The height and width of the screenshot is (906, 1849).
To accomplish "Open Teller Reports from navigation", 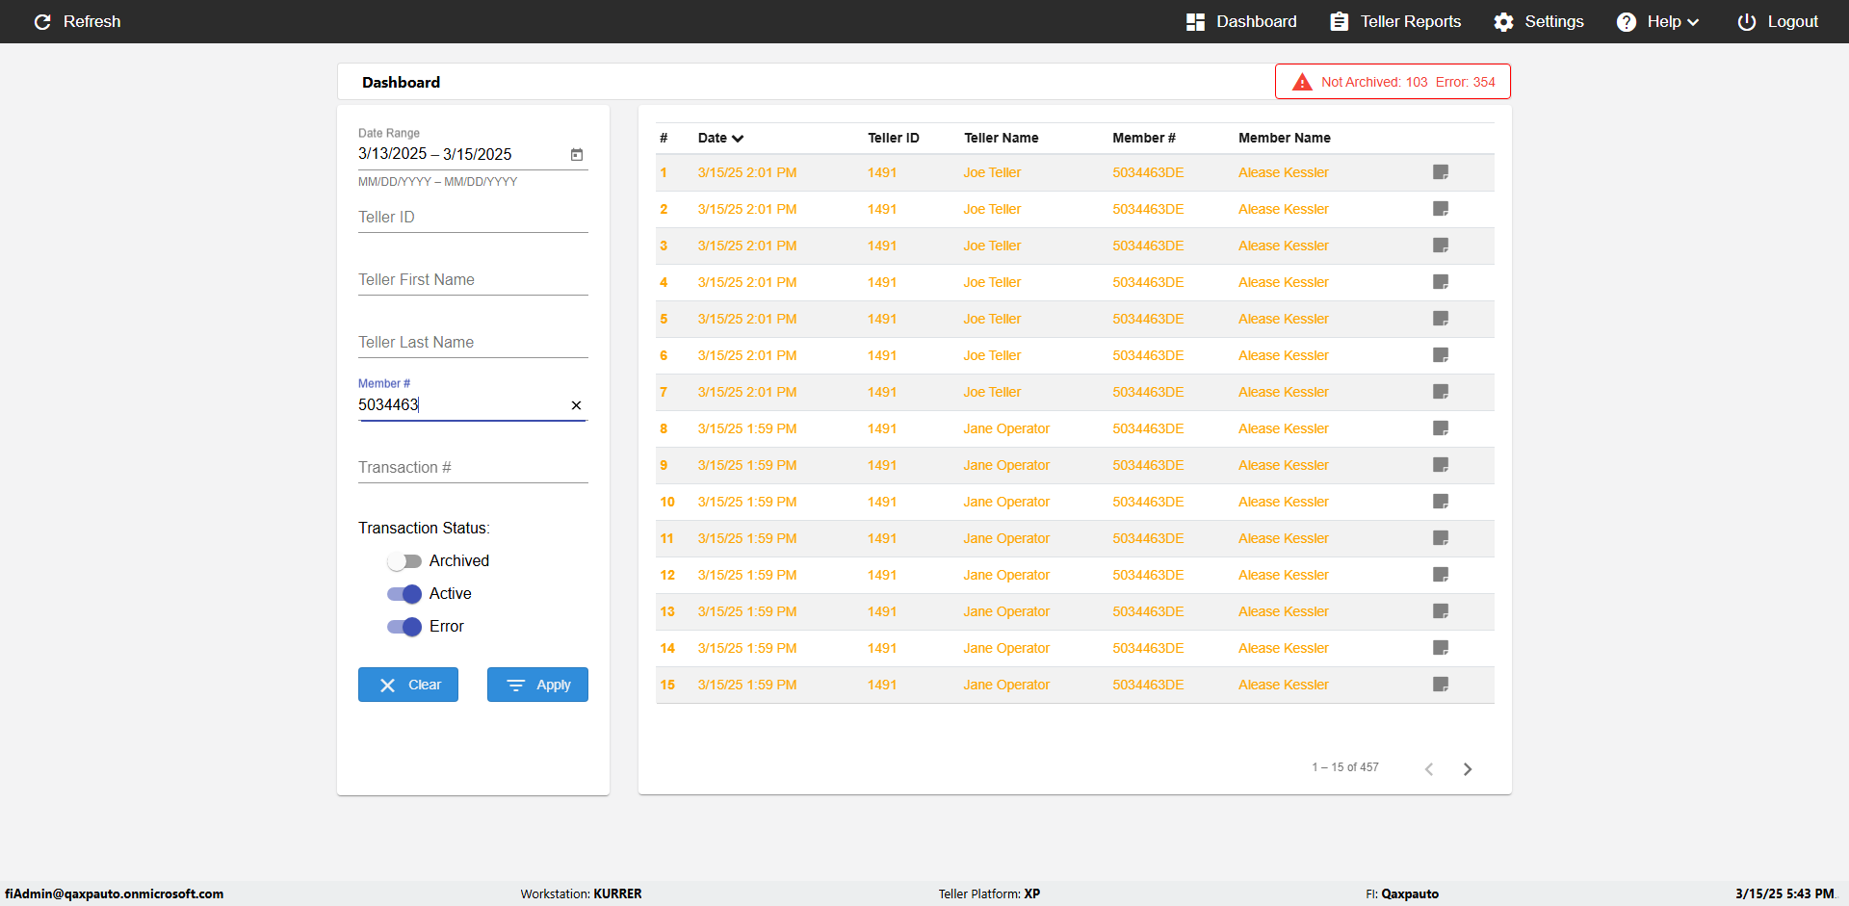I will point(1395,21).
